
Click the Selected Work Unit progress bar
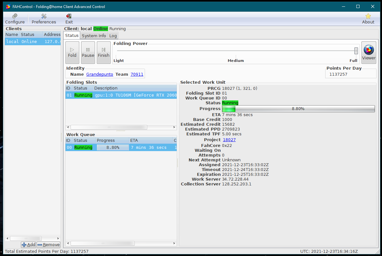(298, 109)
